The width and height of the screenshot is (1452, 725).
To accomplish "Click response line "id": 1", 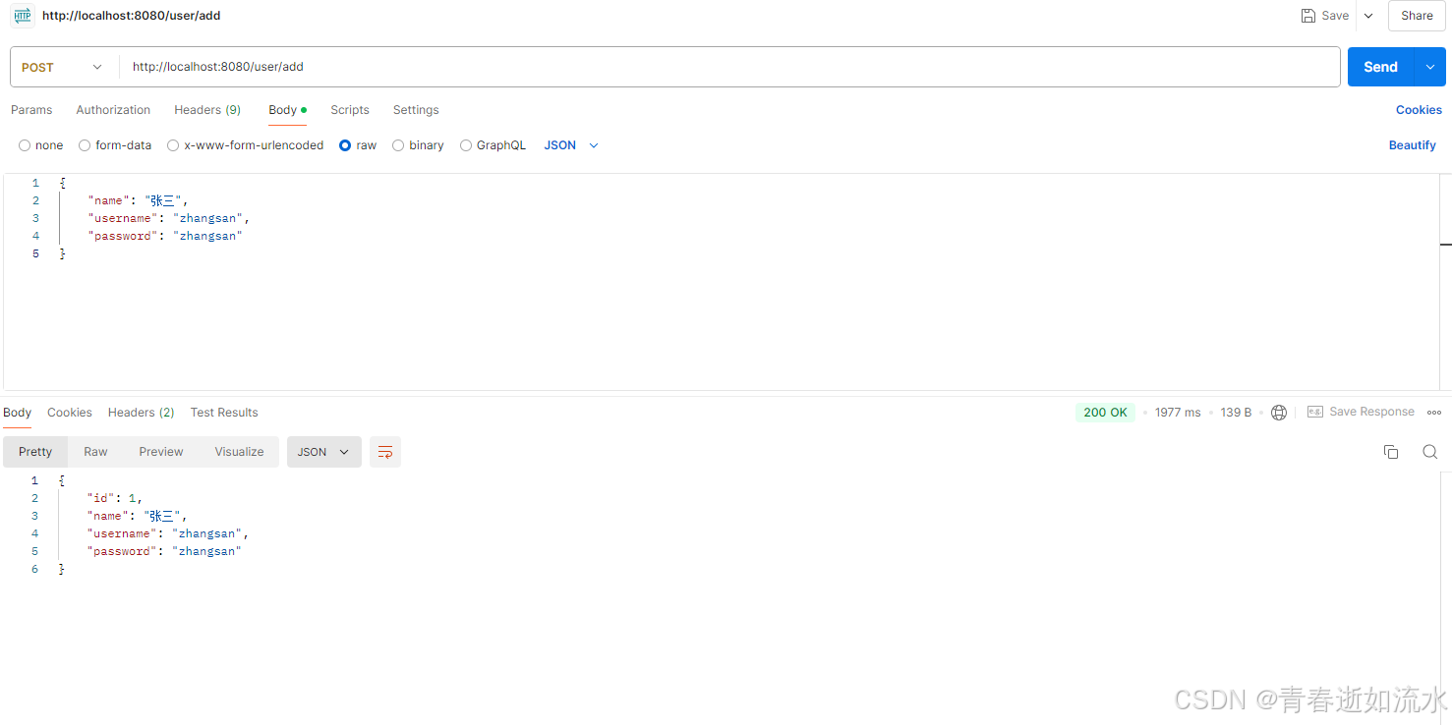I will coord(115,498).
